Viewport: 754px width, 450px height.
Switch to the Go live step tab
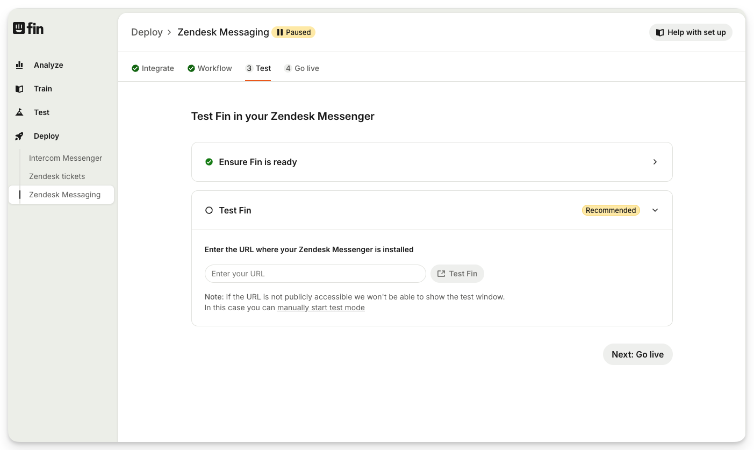(x=301, y=68)
